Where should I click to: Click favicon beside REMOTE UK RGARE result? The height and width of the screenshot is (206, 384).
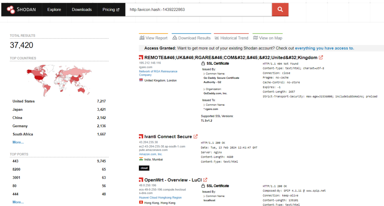pos(141,58)
